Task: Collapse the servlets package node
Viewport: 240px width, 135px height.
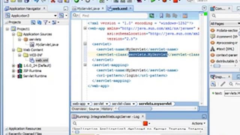Action: 19,39
